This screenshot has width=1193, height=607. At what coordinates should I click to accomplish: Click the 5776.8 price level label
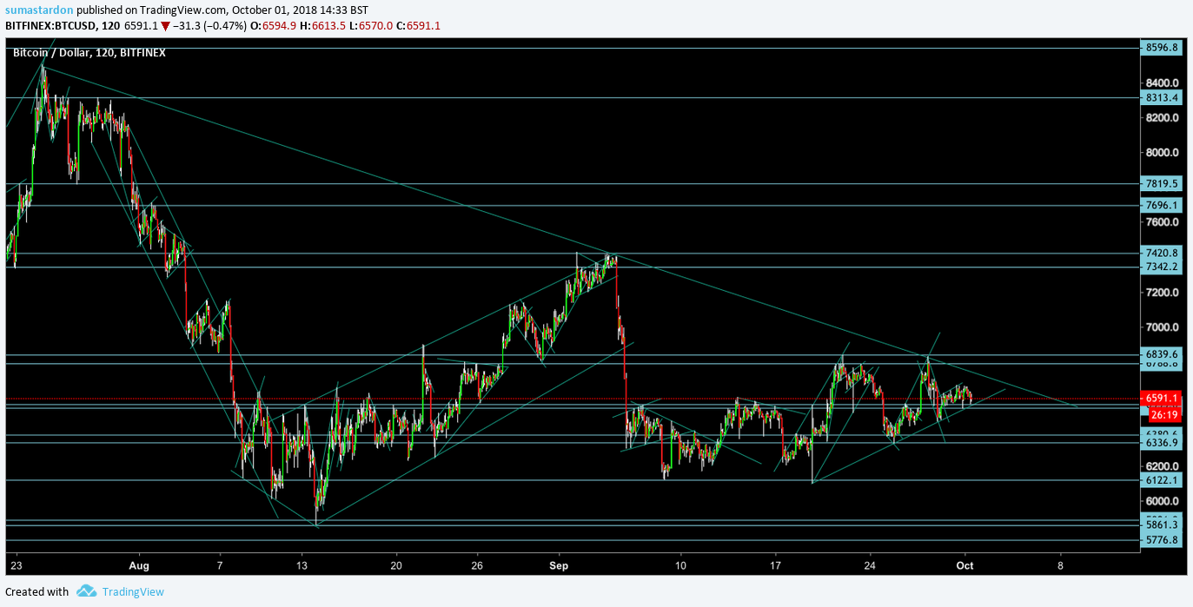tap(1162, 540)
